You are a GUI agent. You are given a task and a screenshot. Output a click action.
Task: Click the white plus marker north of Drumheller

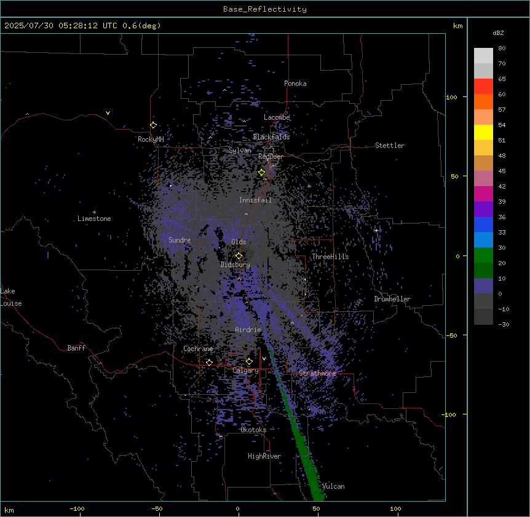coord(376,230)
